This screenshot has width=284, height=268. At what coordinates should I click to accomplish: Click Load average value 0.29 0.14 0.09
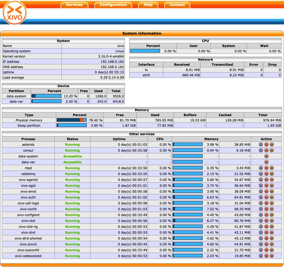tap(112, 77)
